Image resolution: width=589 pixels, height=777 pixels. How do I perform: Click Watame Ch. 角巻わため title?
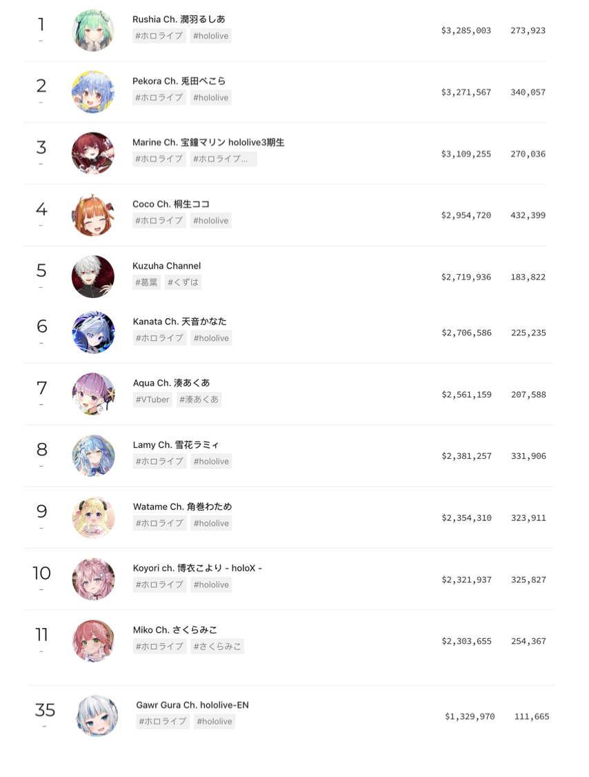182,506
